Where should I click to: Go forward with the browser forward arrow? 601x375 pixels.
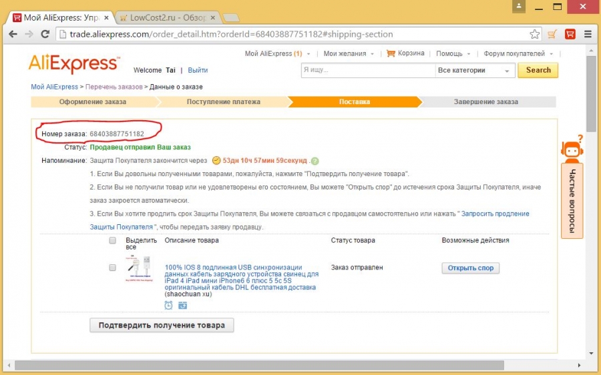pos(29,34)
